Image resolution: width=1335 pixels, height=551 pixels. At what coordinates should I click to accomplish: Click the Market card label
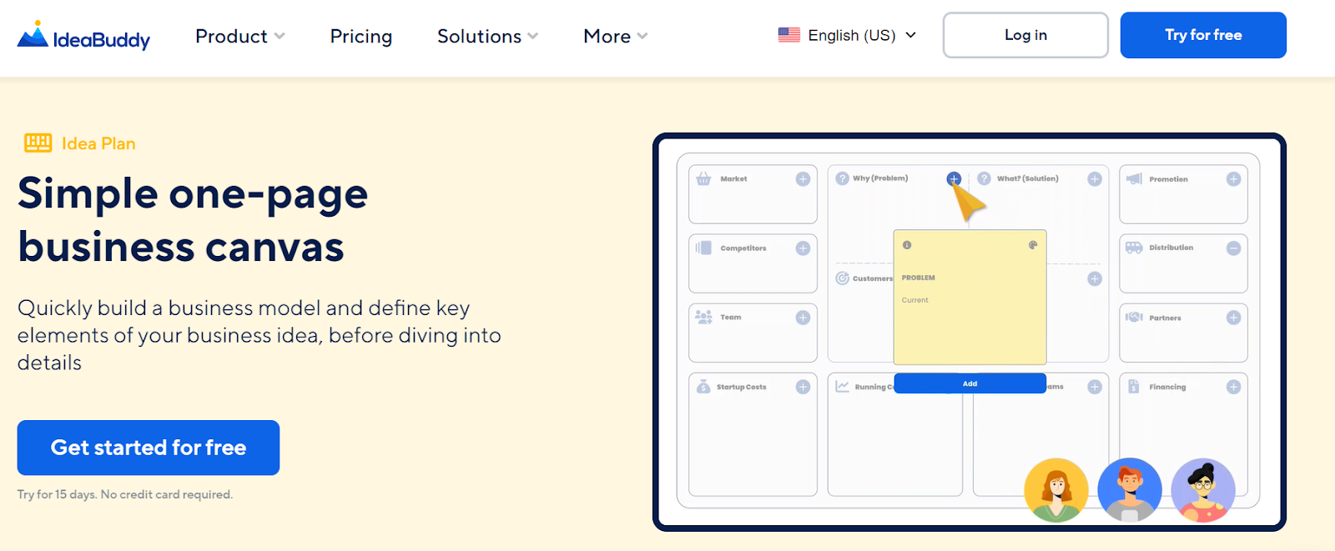click(x=733, y=179)
